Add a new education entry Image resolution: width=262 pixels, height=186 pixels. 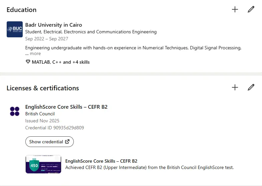tap(235, 9)
